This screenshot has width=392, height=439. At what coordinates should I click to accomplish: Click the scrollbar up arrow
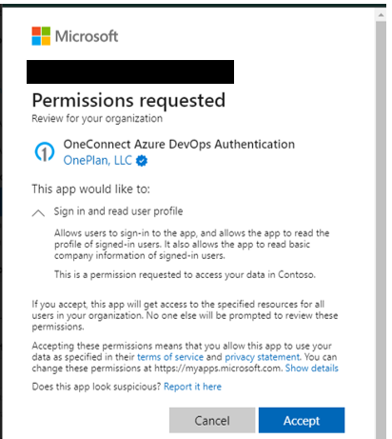(x=381, y=15)
